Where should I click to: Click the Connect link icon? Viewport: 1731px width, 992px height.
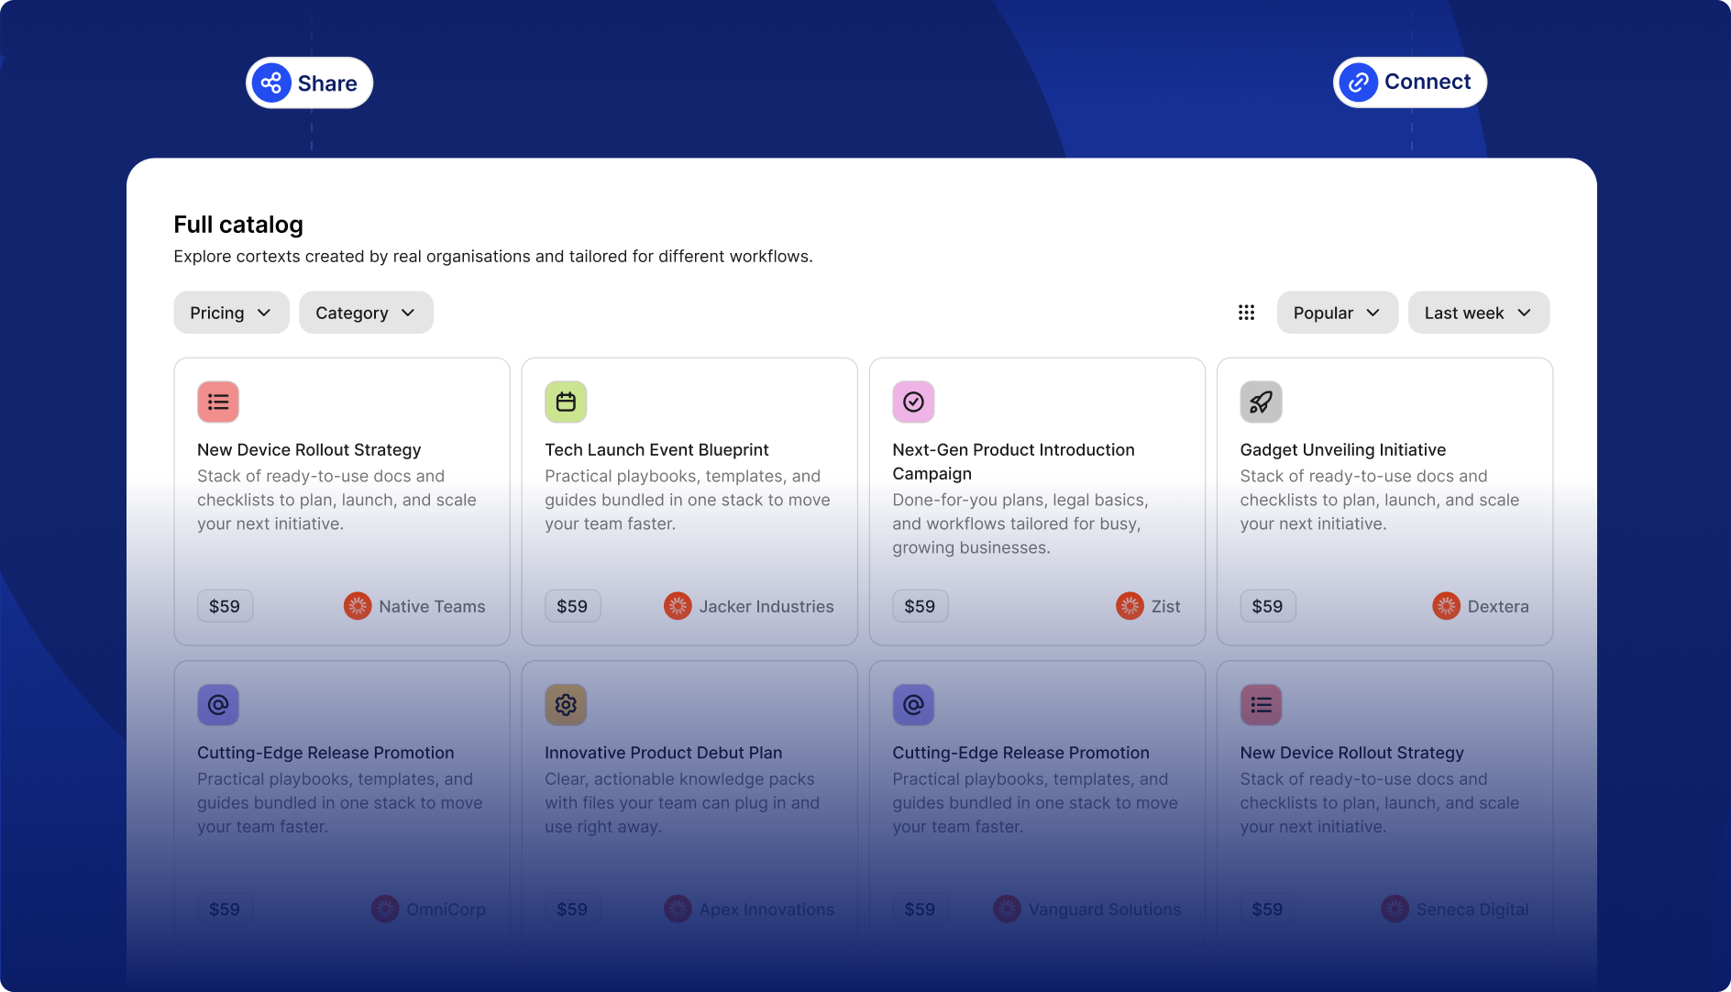click(x=1358, y=83)
